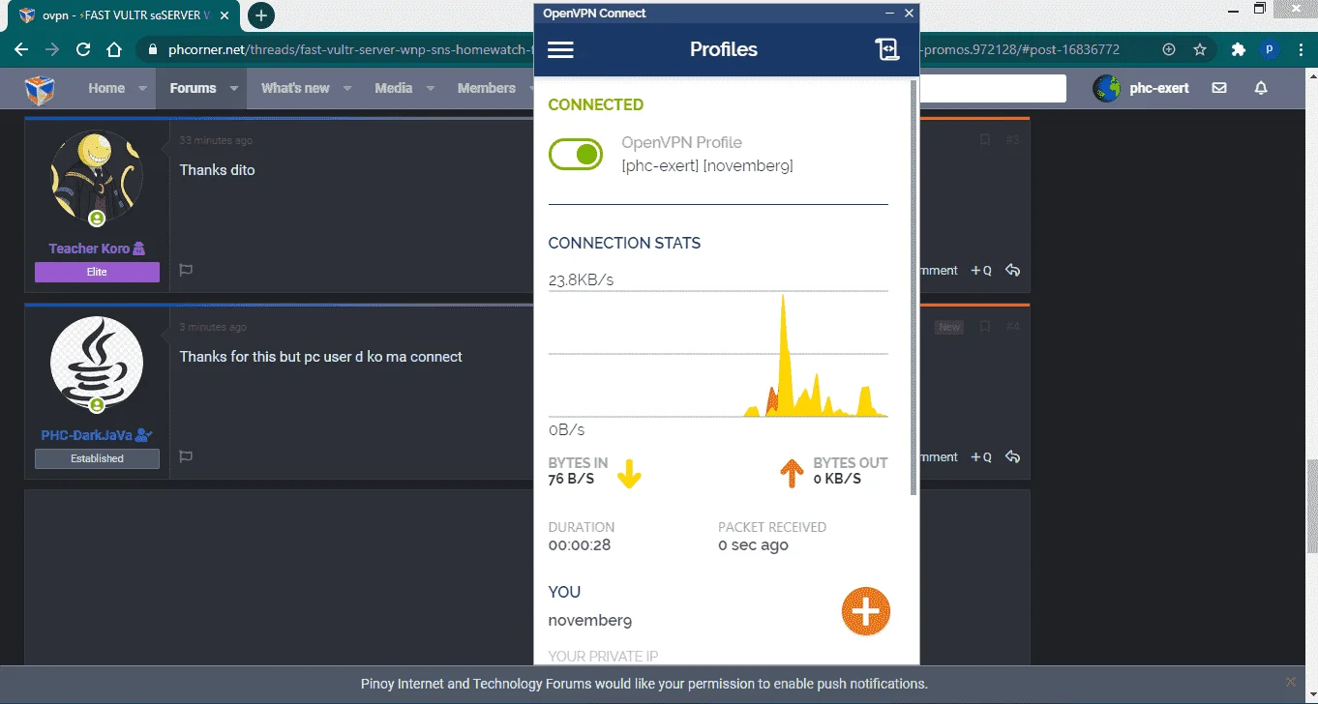
Task: Click the green 'CONNECTED' status text
Action: (596, 104)
